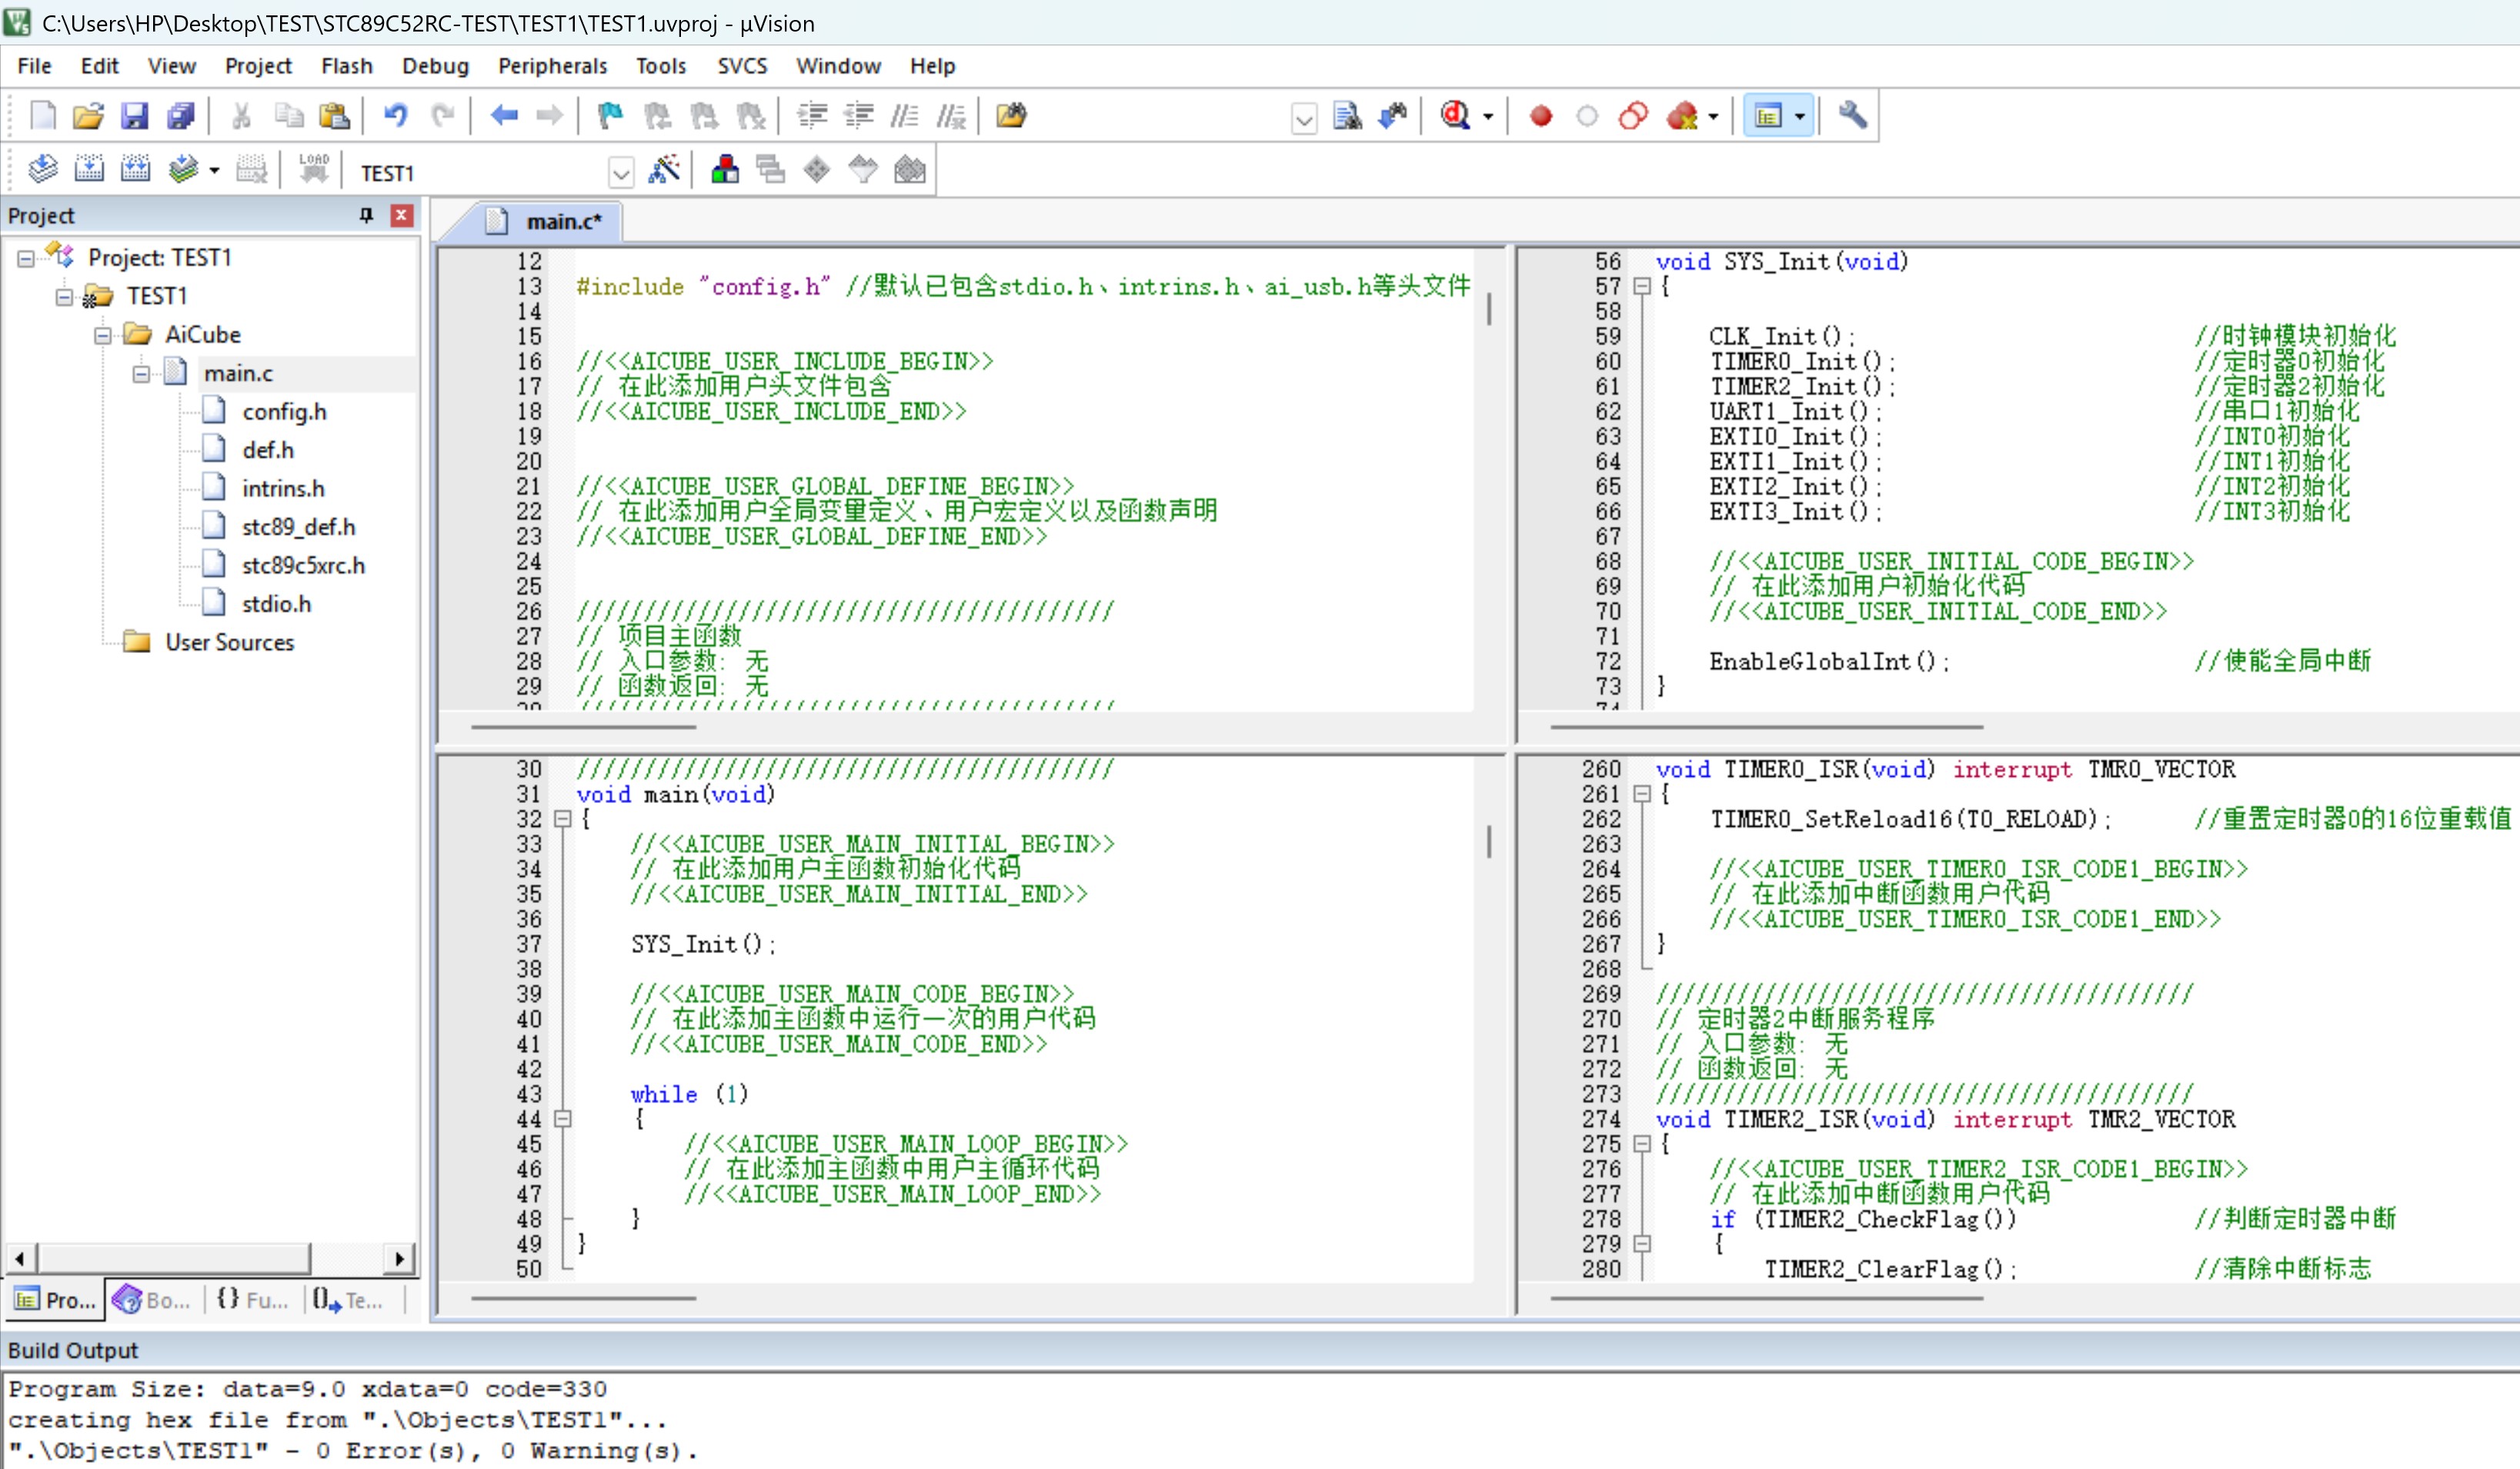This screenshot has height=1469, width=2520.
Task: Select the User Sources folder
Action: coord(229,642)
